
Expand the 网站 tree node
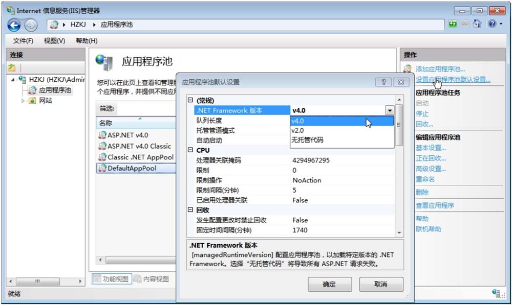pyautogui.click(x=23, y=101)
